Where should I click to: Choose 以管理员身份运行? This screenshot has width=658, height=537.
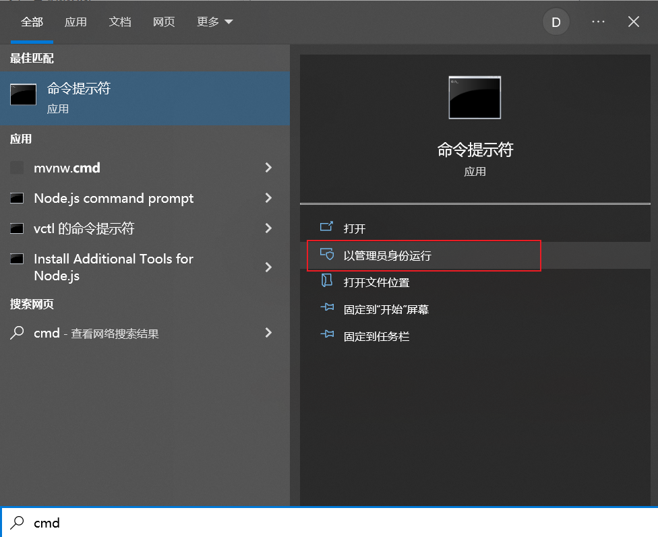click(x=475, y=255)
